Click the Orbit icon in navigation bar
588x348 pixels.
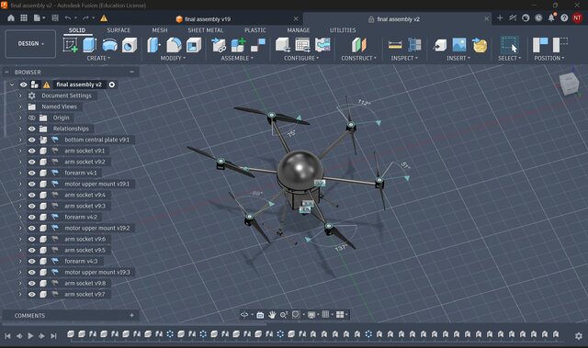[x=244, y=315]
